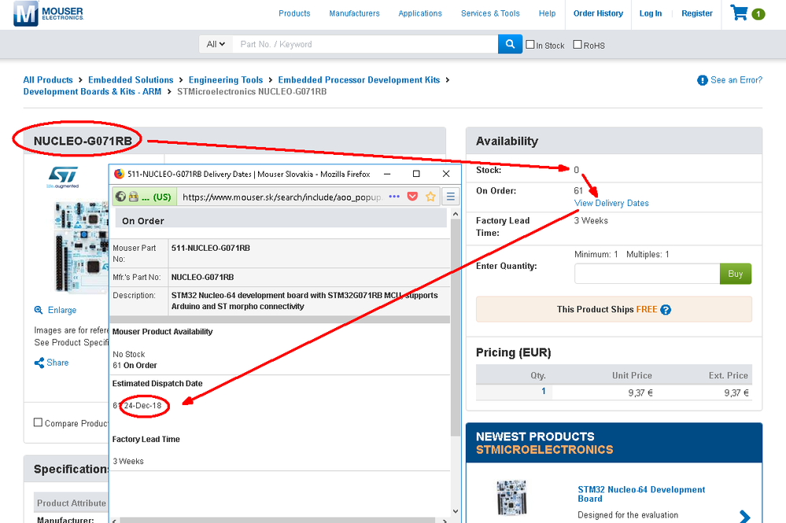The width and height of the screenshot is (786, 523).
Task: Click the NUCLEO-G071RB product heading
Action: point(83,141)
